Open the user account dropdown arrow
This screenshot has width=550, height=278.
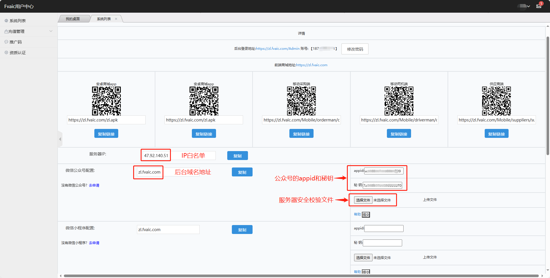coord(528,6)
